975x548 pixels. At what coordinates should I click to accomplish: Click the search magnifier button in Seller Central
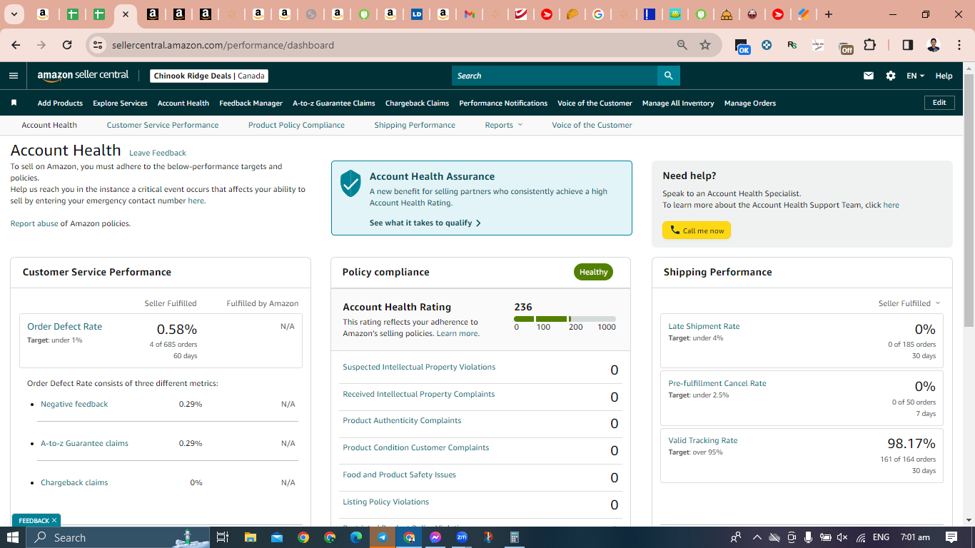[x=668, y=76]
